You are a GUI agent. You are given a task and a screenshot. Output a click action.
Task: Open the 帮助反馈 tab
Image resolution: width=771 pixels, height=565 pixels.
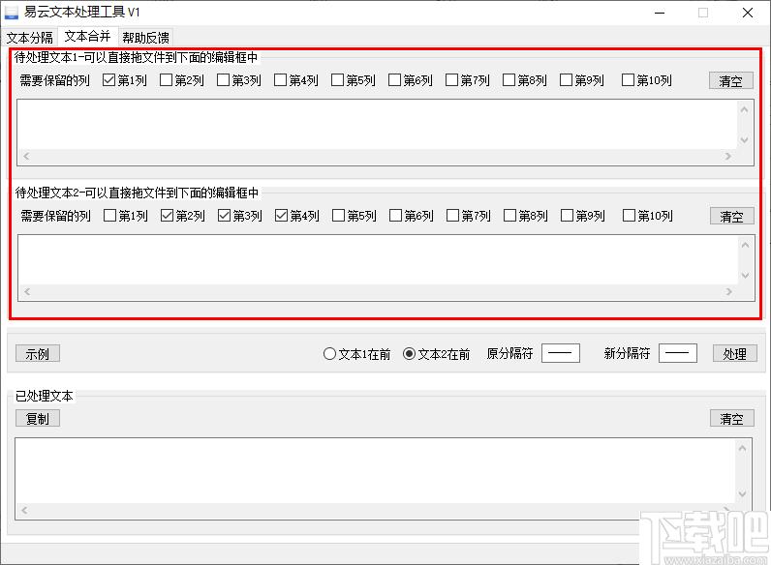(145, 38)
